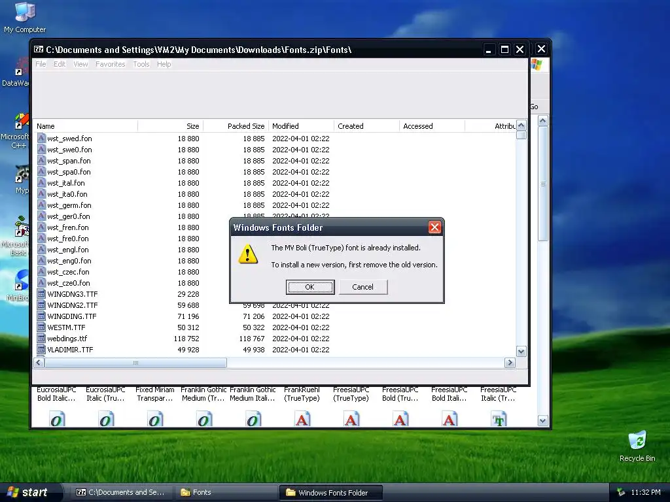Open the View menu in 7-Zip
The image size is (670, 502).
pos(80,64)
